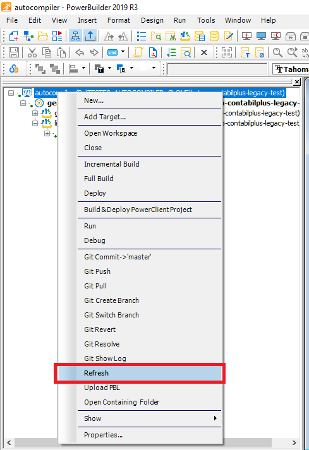The width and height of the screenshot is (309, 450).
Task: Open the File menu
Action: [12, 20]
